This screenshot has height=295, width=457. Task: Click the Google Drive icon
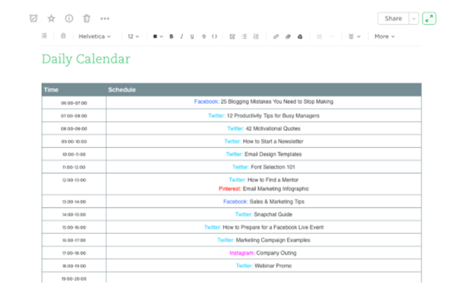(x=300, y=36)
